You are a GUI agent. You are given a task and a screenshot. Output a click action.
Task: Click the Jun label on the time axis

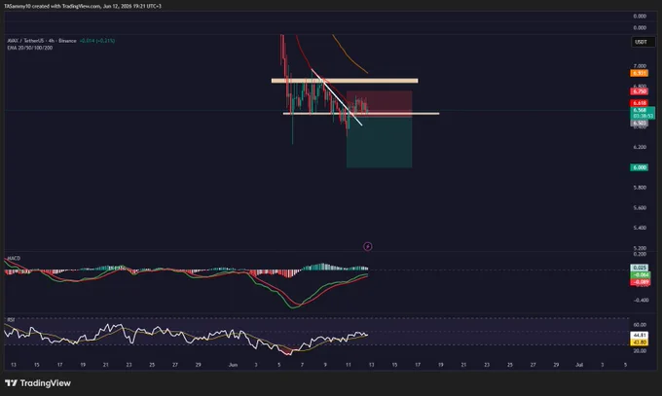(233, 365)
